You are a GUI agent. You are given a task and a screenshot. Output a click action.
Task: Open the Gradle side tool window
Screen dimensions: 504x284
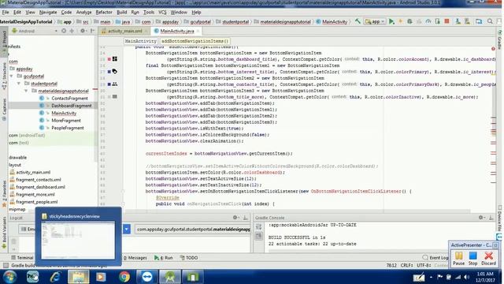500,39
